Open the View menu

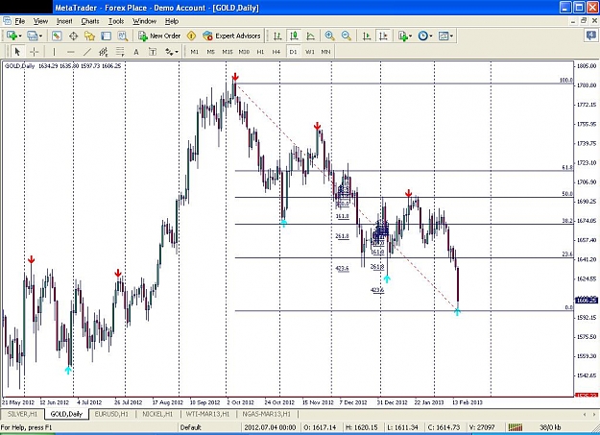(x=40, y=21)
